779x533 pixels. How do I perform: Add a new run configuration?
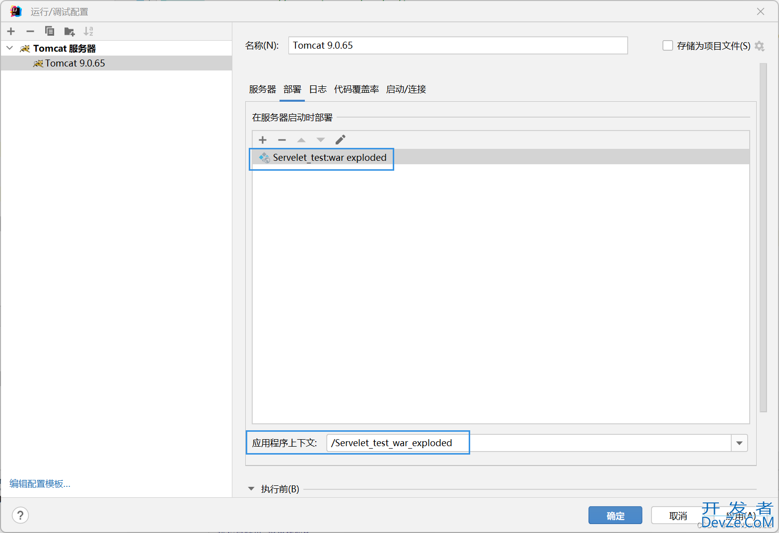(11, 31)
